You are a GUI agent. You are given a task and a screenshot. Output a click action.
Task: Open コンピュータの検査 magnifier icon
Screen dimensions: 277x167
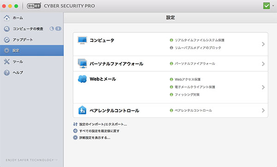click(x=7, y=29)
